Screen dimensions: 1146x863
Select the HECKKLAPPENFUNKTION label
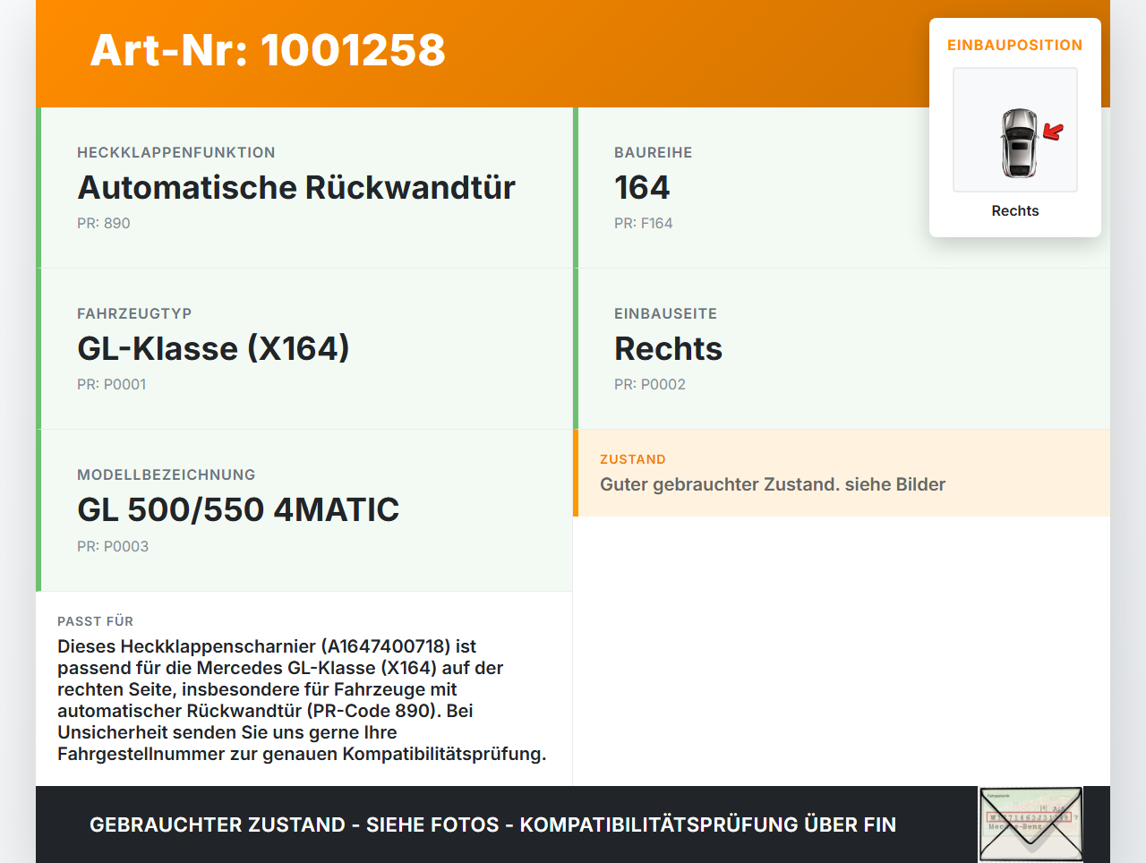pos(176,152)
